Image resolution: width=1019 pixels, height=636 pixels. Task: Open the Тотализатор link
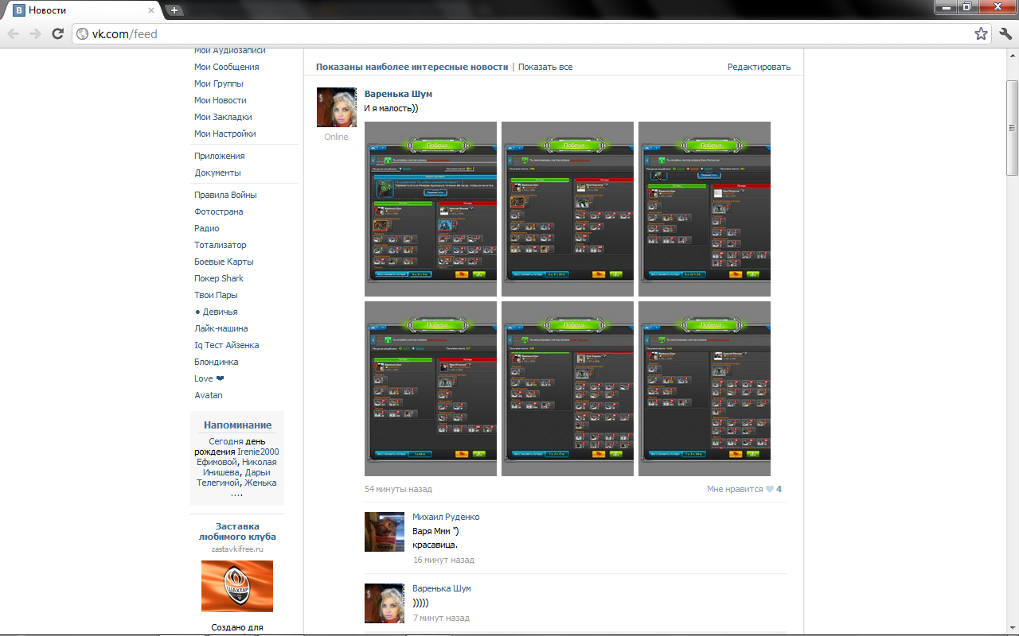[221, 245]
